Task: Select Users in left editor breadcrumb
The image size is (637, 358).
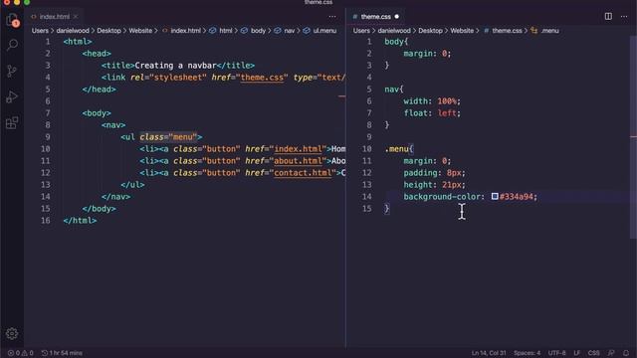Action: tap(40, 31)
